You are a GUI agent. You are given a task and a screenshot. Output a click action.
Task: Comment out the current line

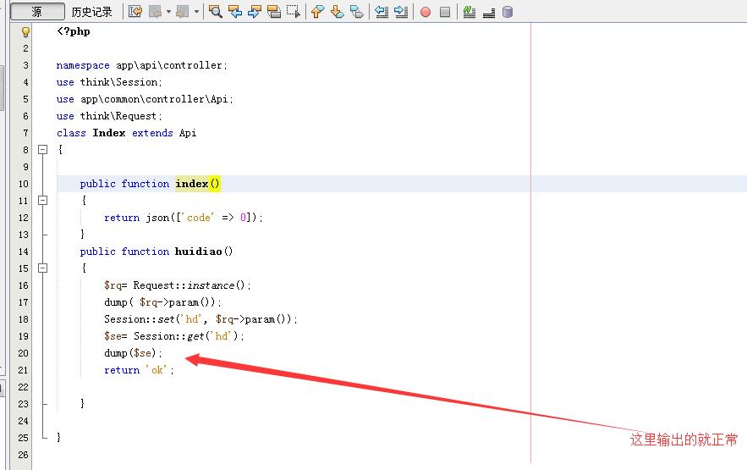470,12
